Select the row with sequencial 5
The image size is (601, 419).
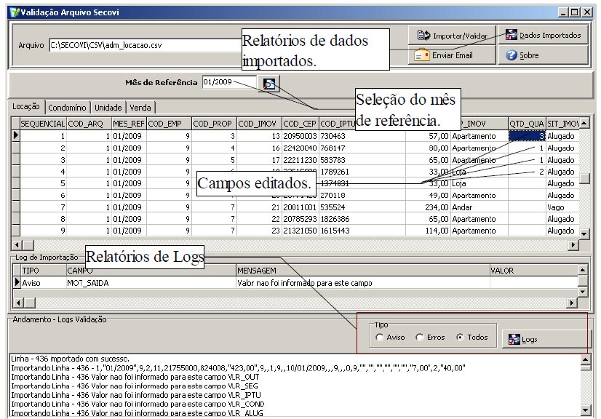44,184
